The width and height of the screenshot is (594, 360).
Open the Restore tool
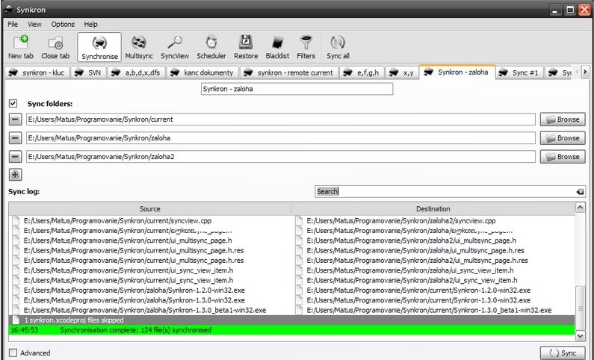[246, 47]
